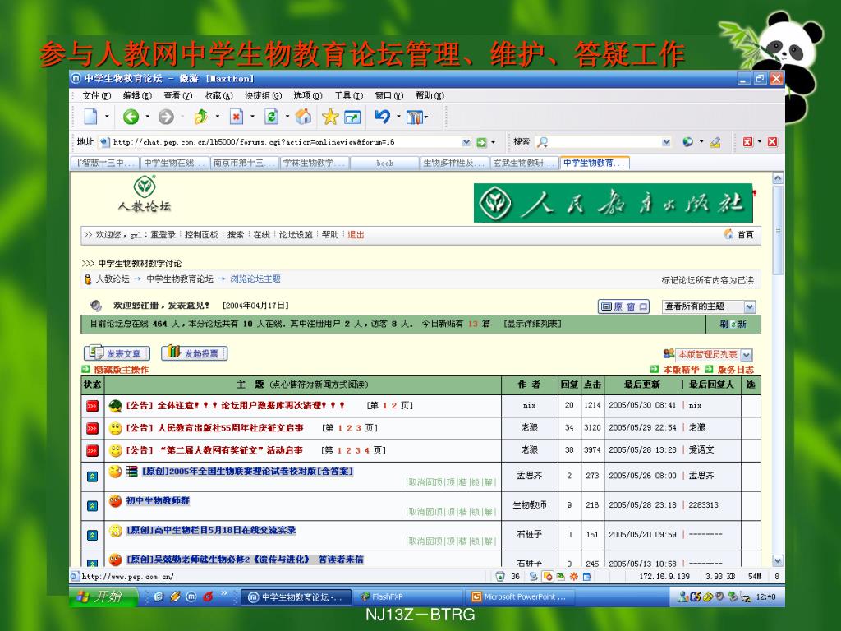Click the magnifier icon in the search box
Viewport: 841px width, 631px height.
[x=542, y=142]
